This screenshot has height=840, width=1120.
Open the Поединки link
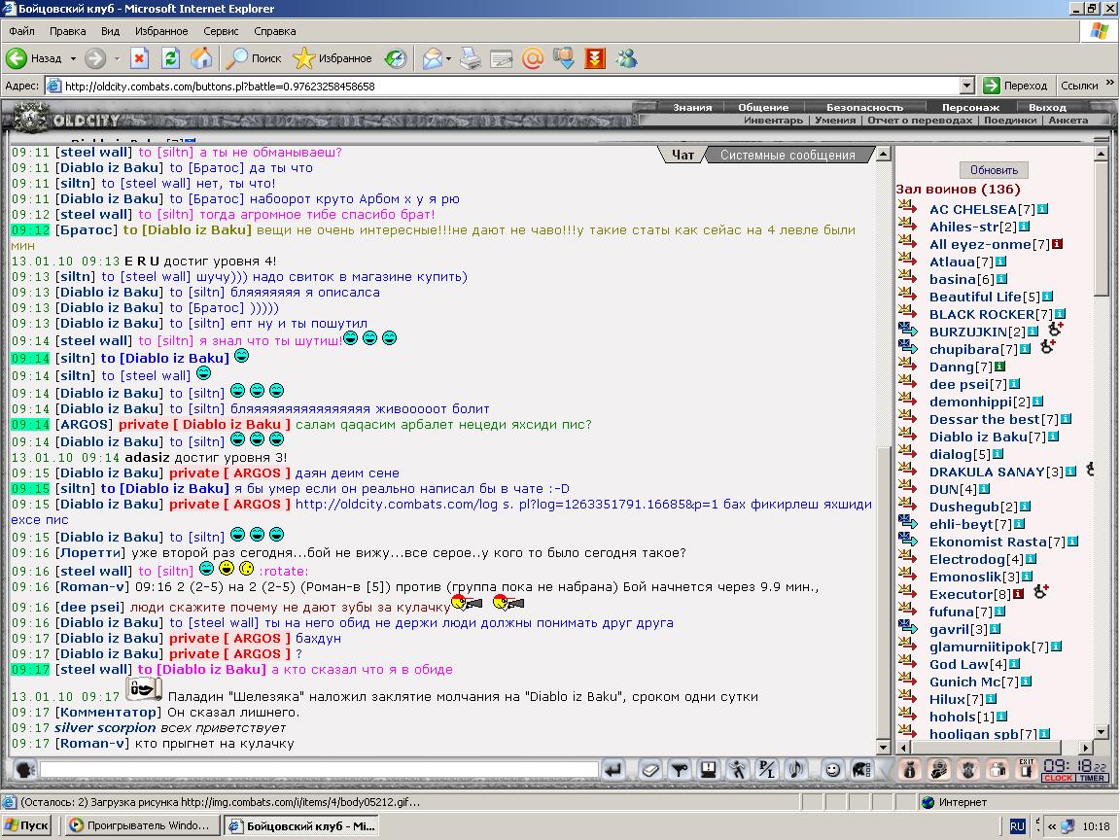click(x=1010, y=120)
